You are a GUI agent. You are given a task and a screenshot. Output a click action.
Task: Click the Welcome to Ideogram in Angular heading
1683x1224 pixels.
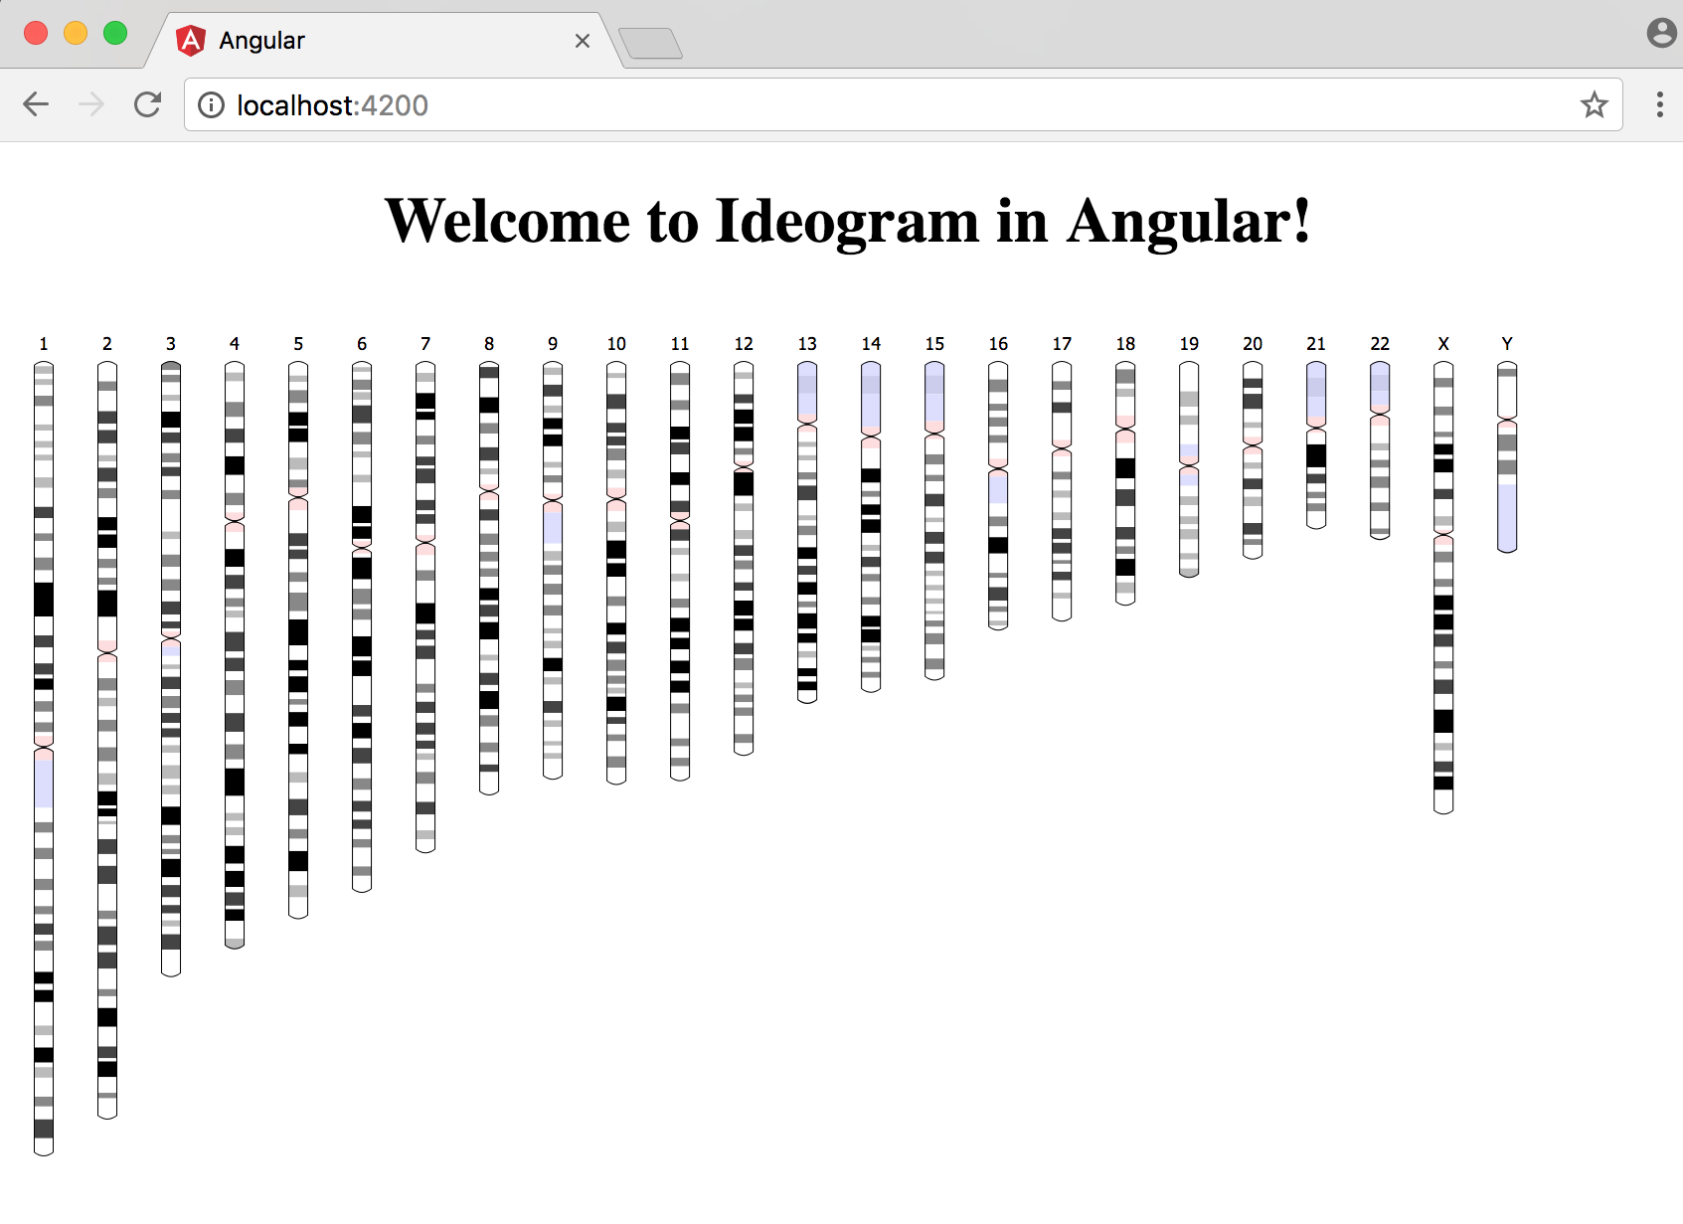[x=848, y=221]
